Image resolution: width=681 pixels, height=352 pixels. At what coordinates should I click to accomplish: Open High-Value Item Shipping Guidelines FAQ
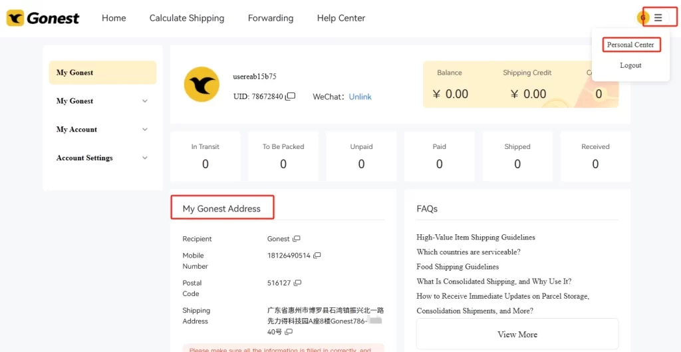tap(476, 238)
